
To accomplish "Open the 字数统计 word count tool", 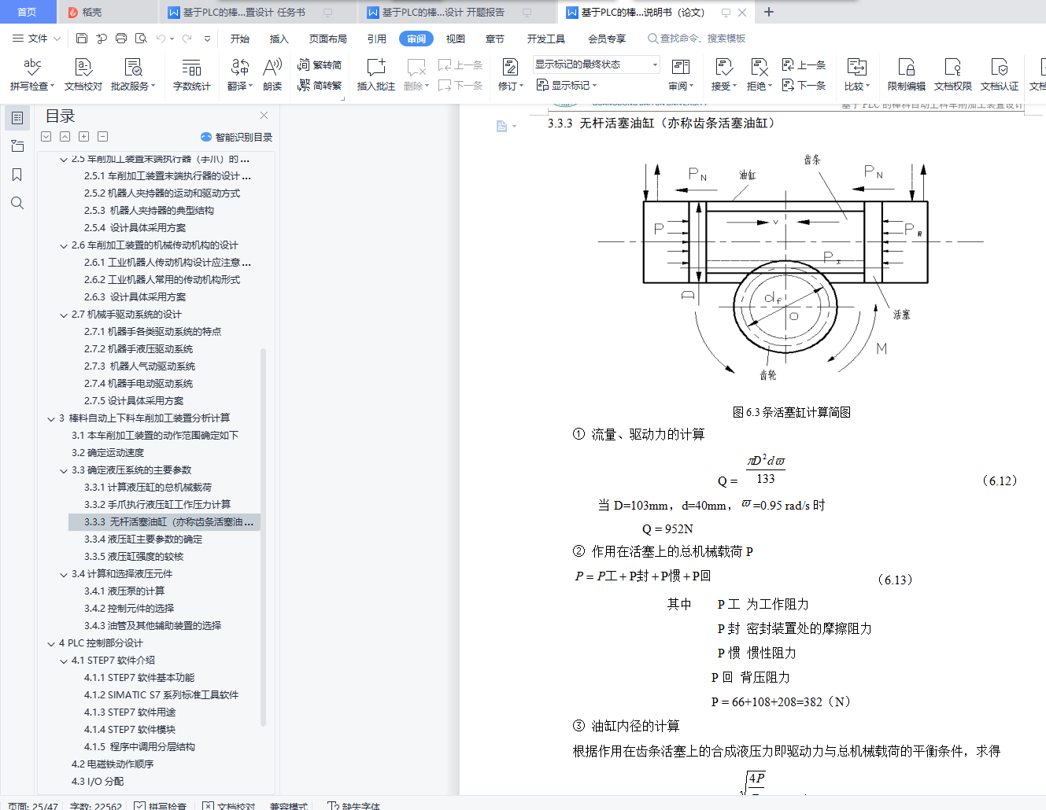I will pos(192,75).
